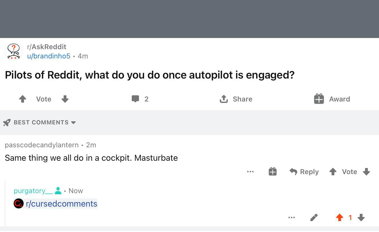379x232 pixels.
Task: Reply to passcodecandylantern's comment
Action: [304, 172]
